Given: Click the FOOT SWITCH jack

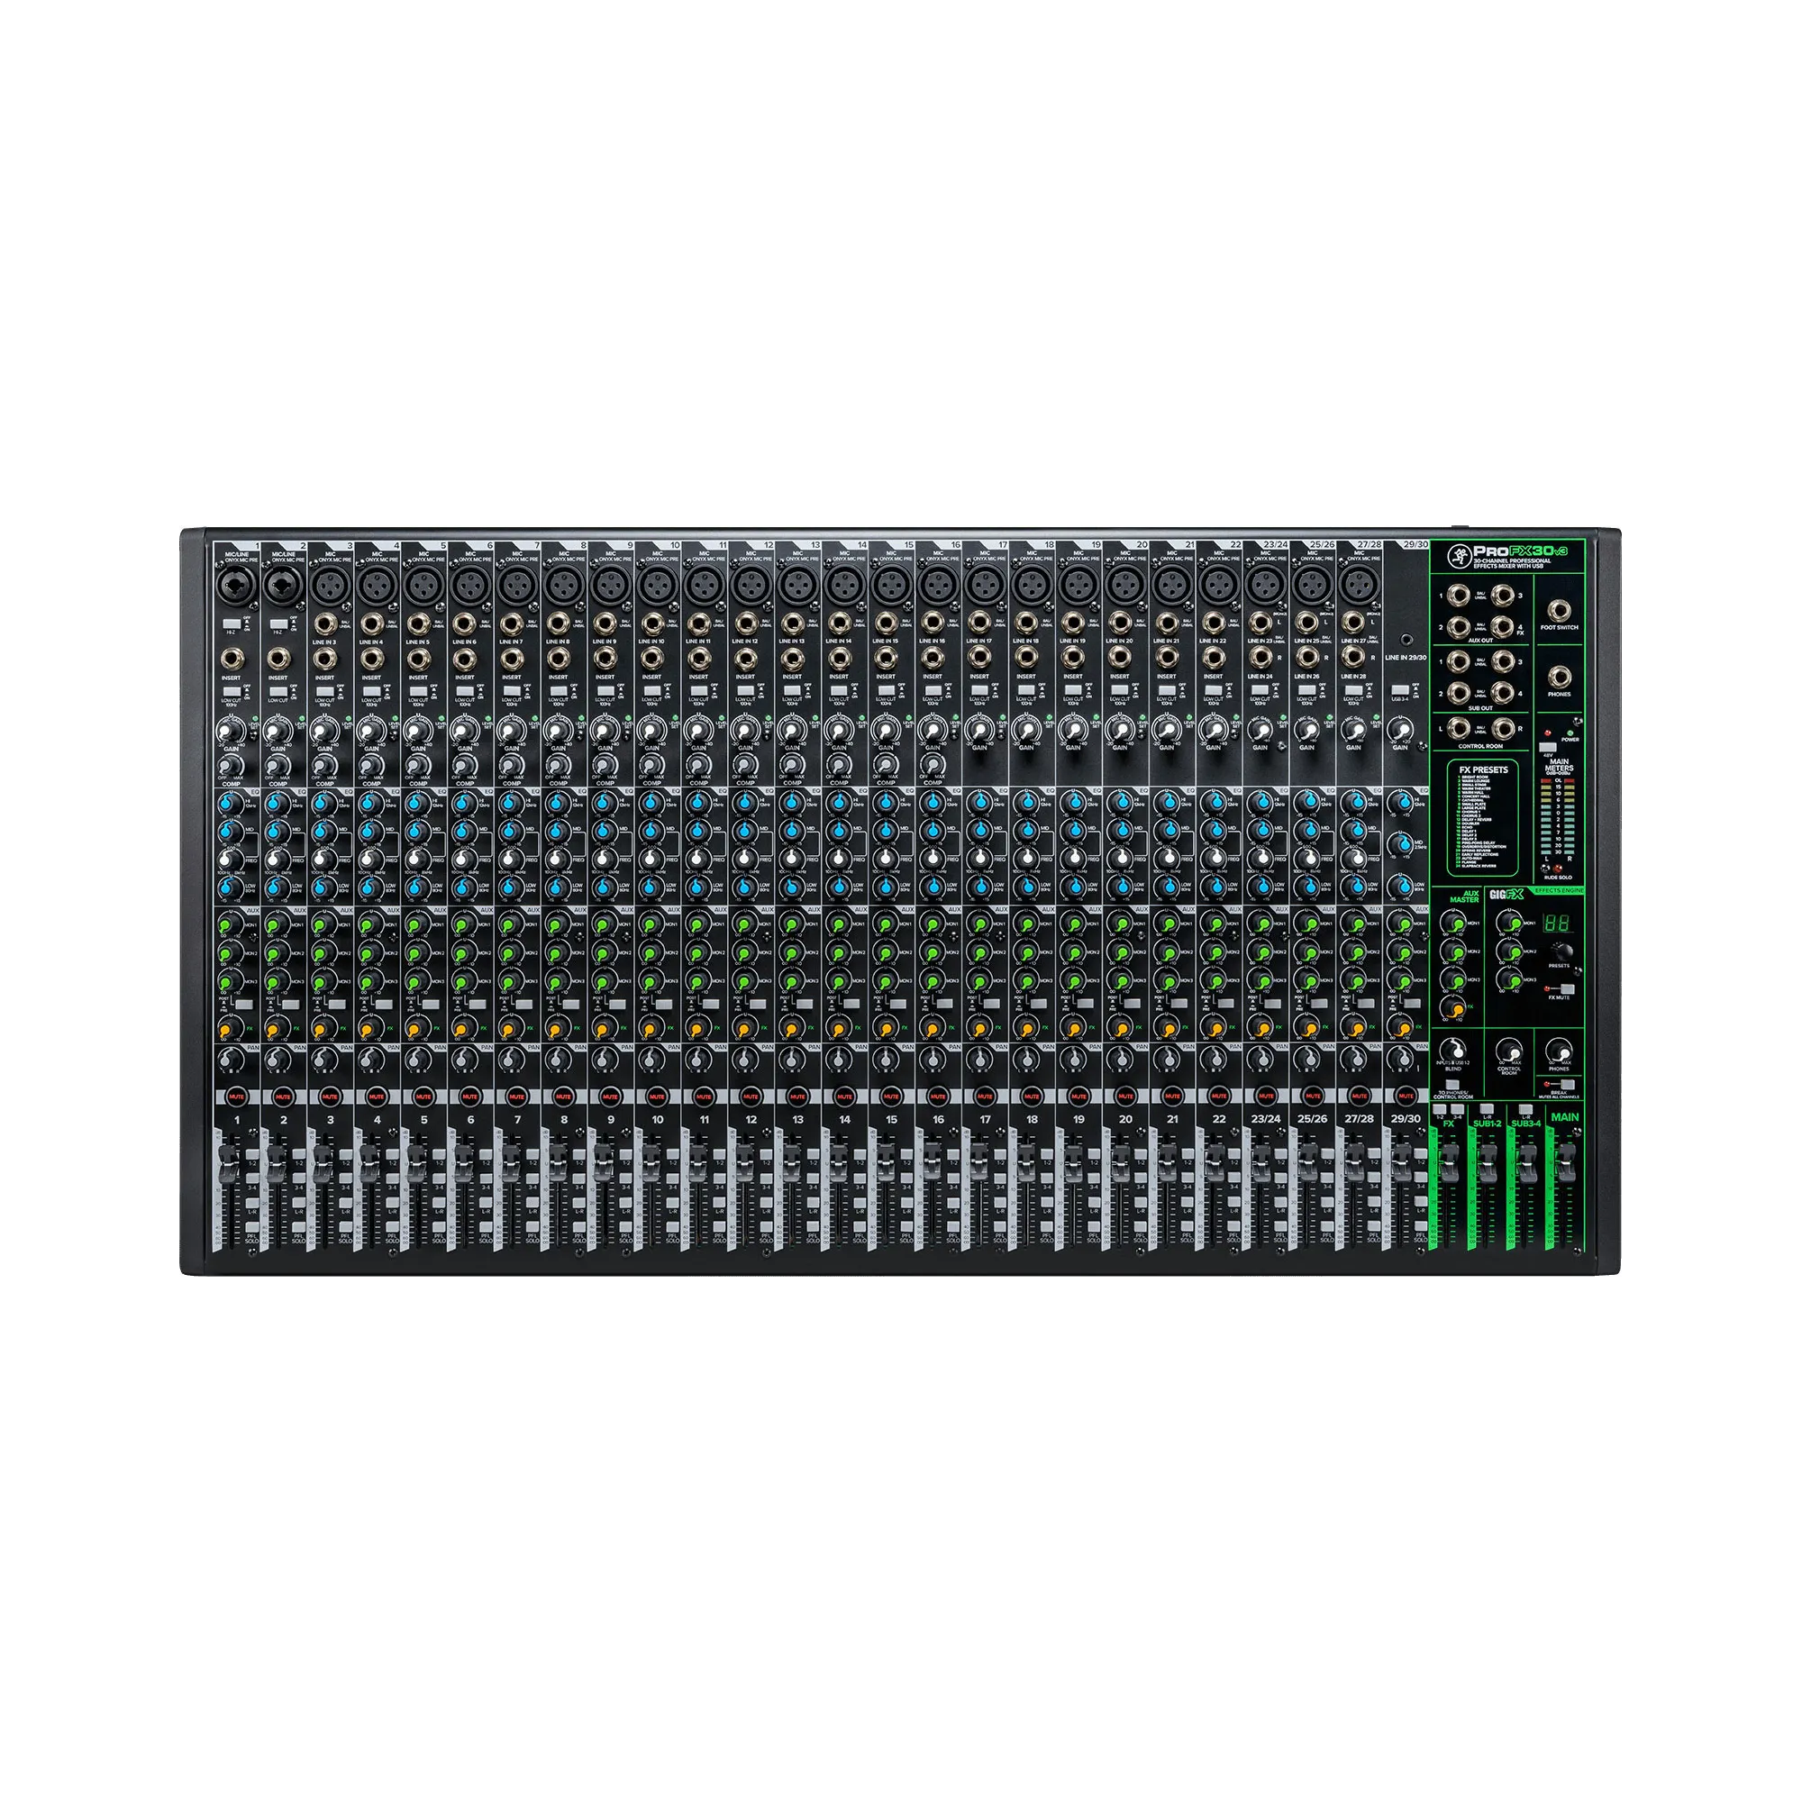Looking at the screenshot, I should click(1559, 611).
